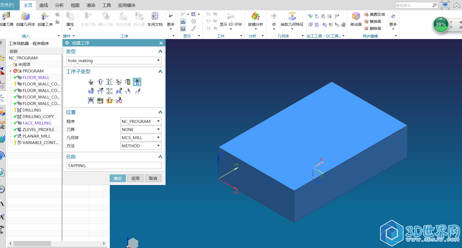Close the 创建工序 dialog

pyautogui.click(x=161, y=43)
